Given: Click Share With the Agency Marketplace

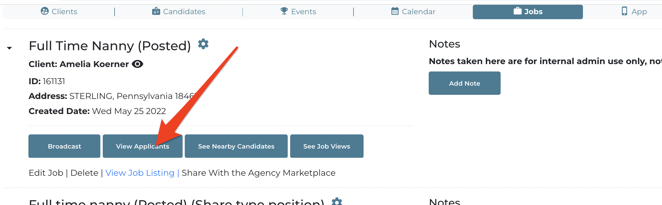Looking at the screenshot, I should [x=258, y=173].
